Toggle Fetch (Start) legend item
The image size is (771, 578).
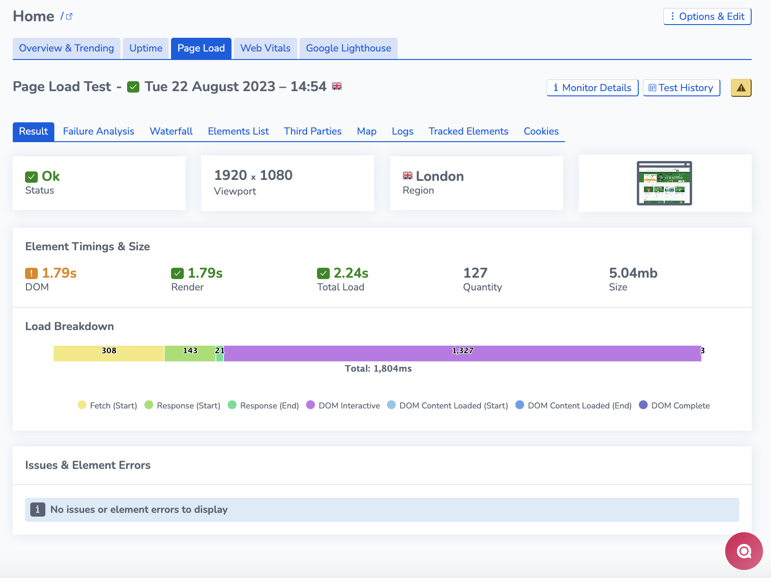click(107, 405)
